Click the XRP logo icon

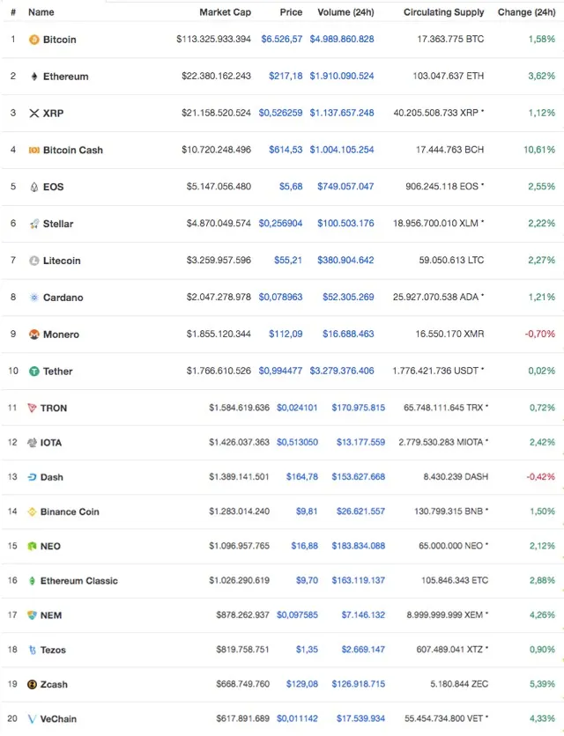pos(33,113)
